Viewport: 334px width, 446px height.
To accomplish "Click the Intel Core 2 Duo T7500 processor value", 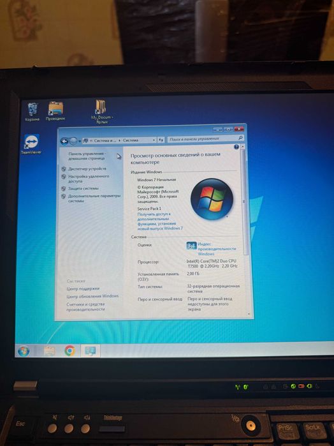I will pyautogui.click(x=212, y=264).
